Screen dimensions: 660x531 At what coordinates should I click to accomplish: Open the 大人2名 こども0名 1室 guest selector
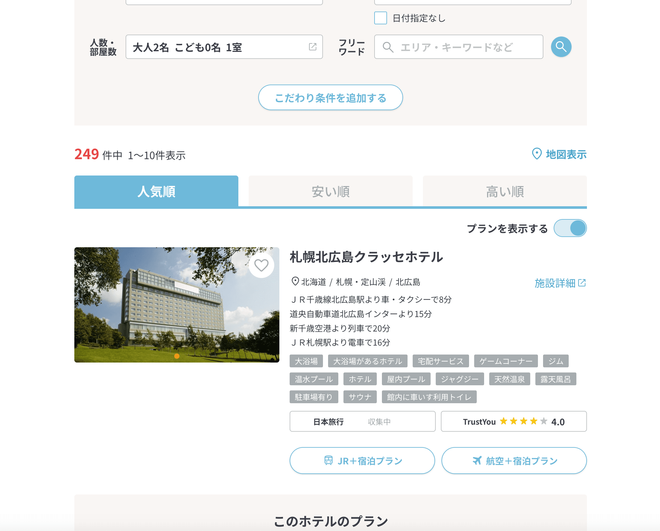click(x=218, y=47)
